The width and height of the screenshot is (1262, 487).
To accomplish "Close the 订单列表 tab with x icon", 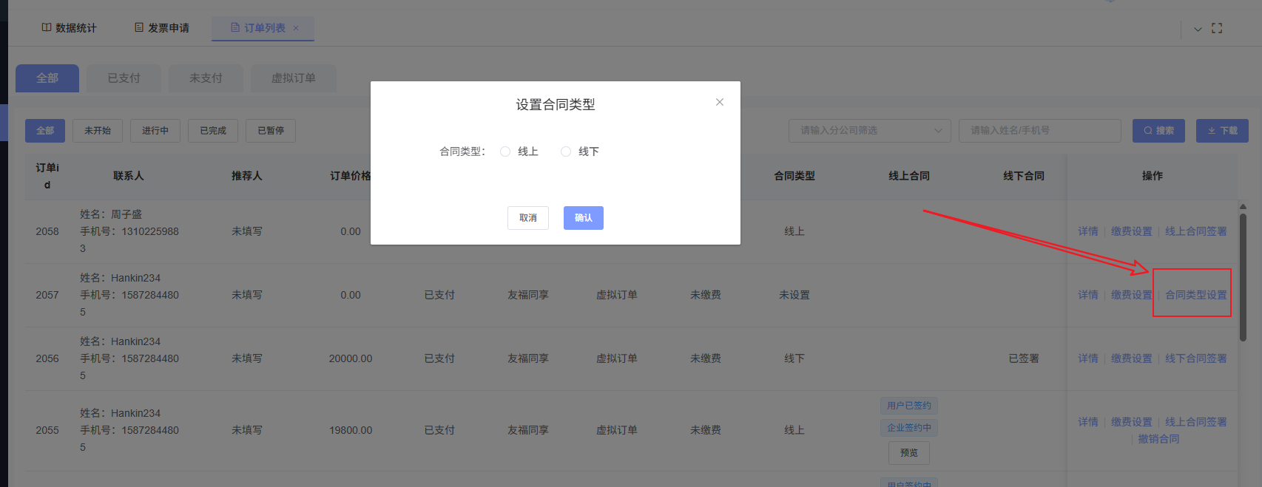I will pos(296,28).
